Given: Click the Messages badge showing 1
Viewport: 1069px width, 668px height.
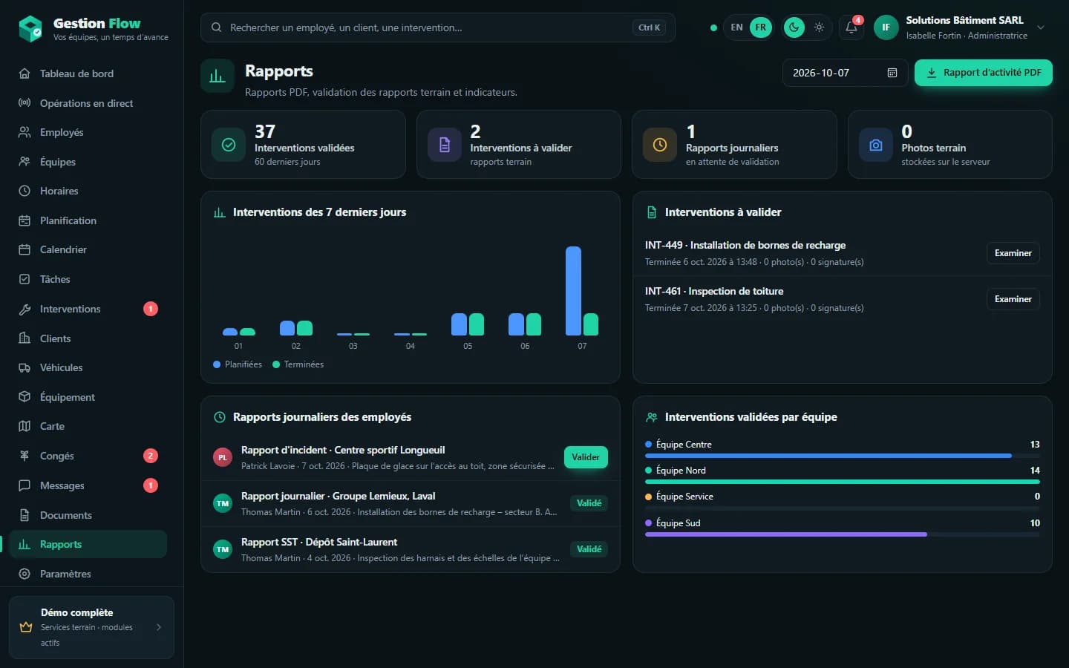Looking at the screenshot, I should point(151,485).
